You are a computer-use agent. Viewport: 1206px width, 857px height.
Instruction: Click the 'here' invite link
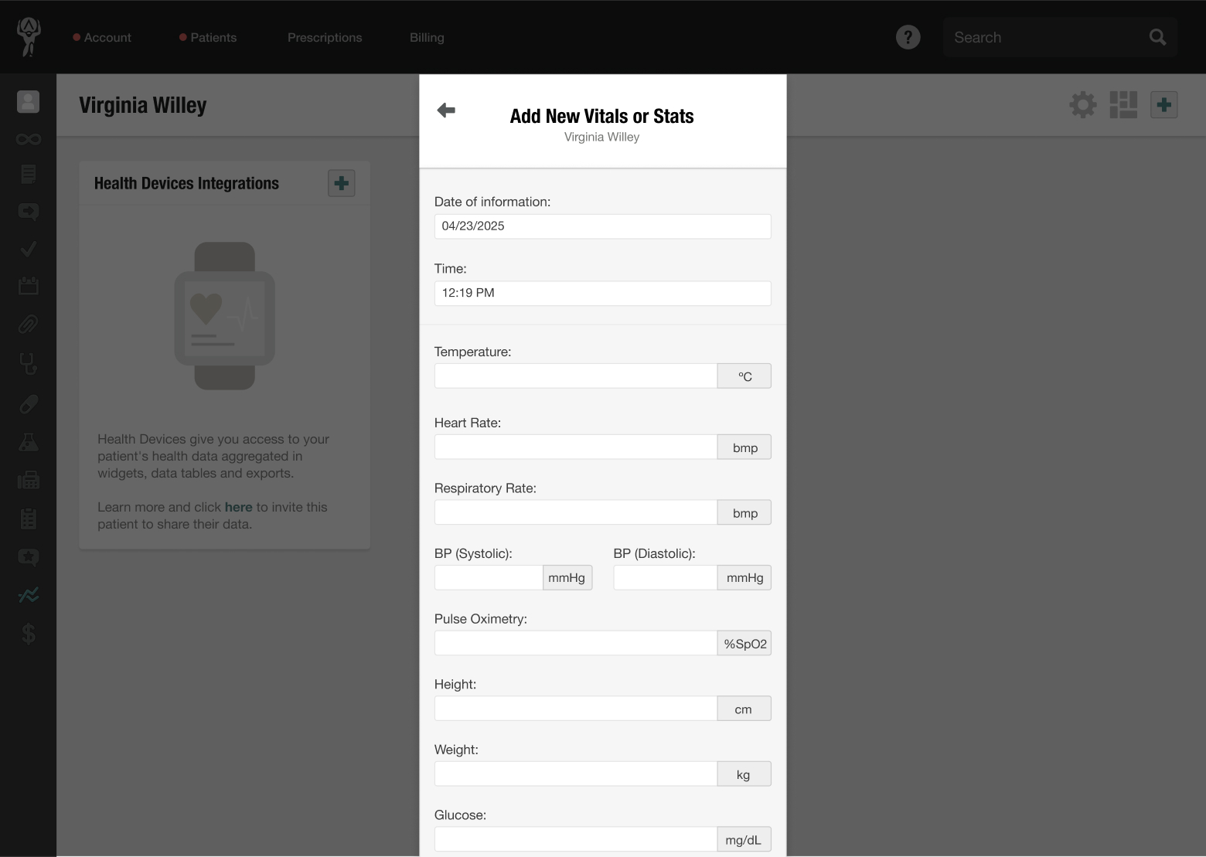click(238, 507)
